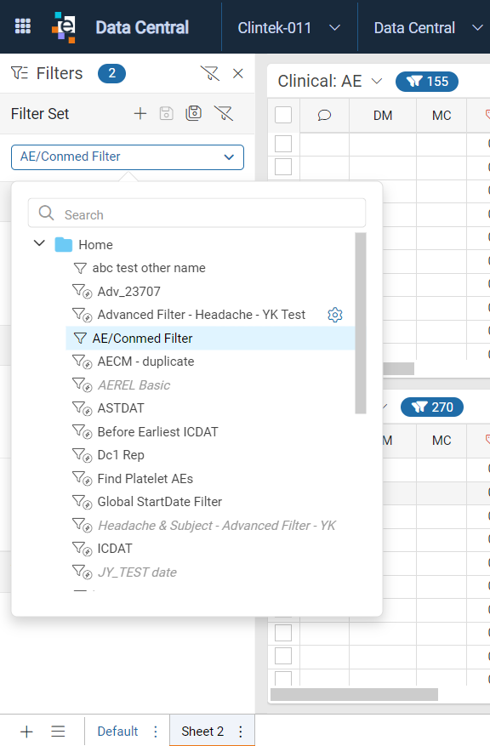Image resolution: width=490 pixels, height=746 pixels.
Task: Click the AE table horizontal scrollbar
Action: [399, 368]
